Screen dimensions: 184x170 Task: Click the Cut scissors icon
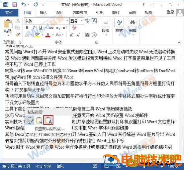click(18, 21)
